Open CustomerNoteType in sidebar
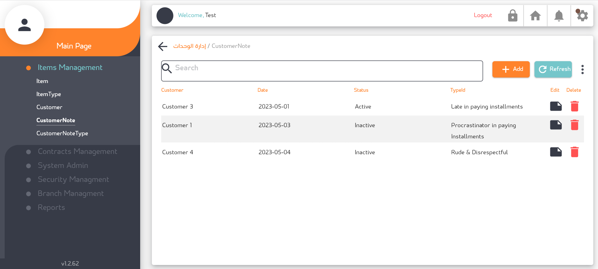Viewport: 598px width, 269px height. pos(62,133)
